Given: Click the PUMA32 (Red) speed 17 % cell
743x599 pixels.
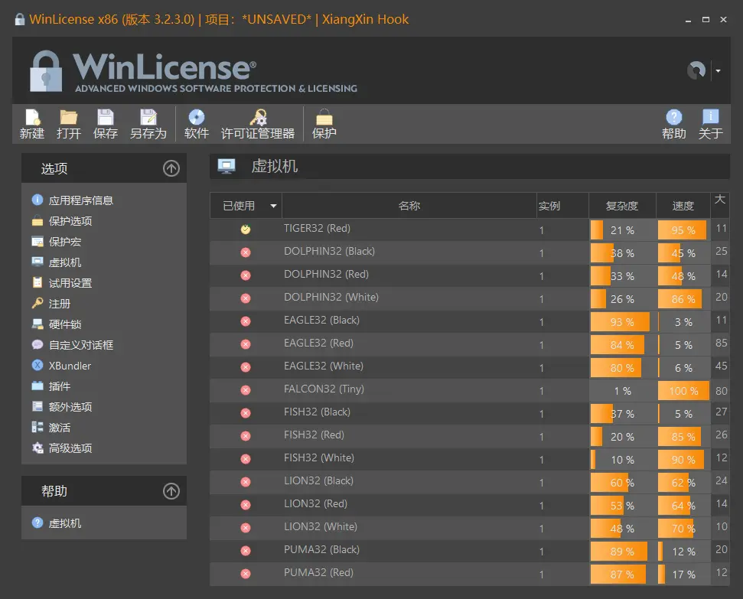Looking at the screenshot, I should 683,575.
